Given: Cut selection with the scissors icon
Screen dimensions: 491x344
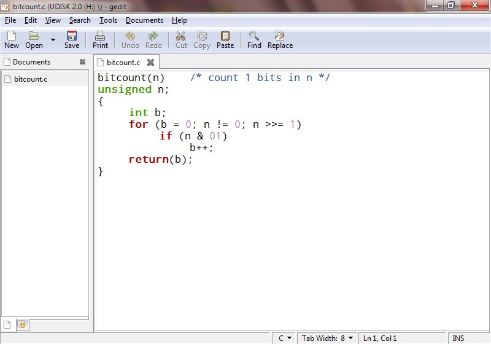Looking at the screenshot, I should (181, 40).
